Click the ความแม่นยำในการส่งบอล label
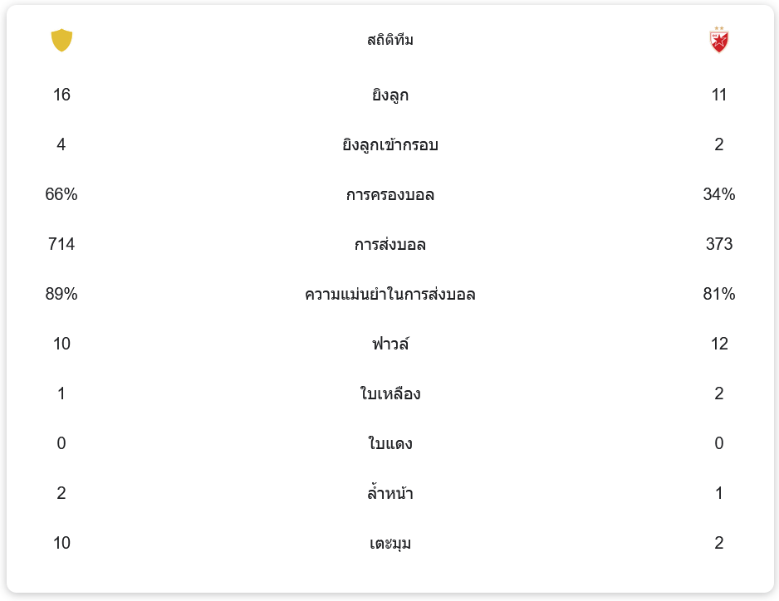Viewport: 779px width, 601px height. [390, 295]
